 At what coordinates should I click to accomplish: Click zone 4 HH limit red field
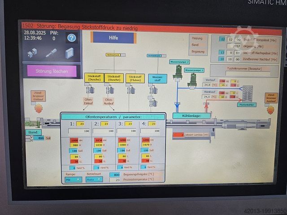146,140
